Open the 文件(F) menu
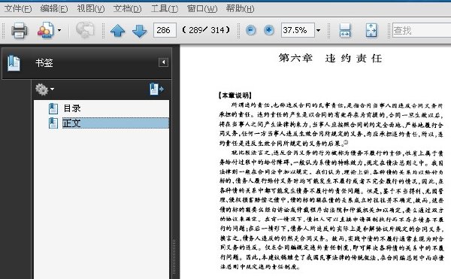Screen dimensions: 451x279 18,8
